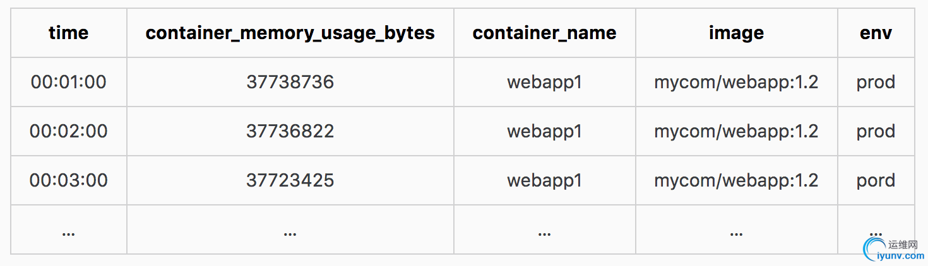Select the 00:01:00 time cell
The width and height of the screenshot is (928, 266).
[x=68, y=82]
